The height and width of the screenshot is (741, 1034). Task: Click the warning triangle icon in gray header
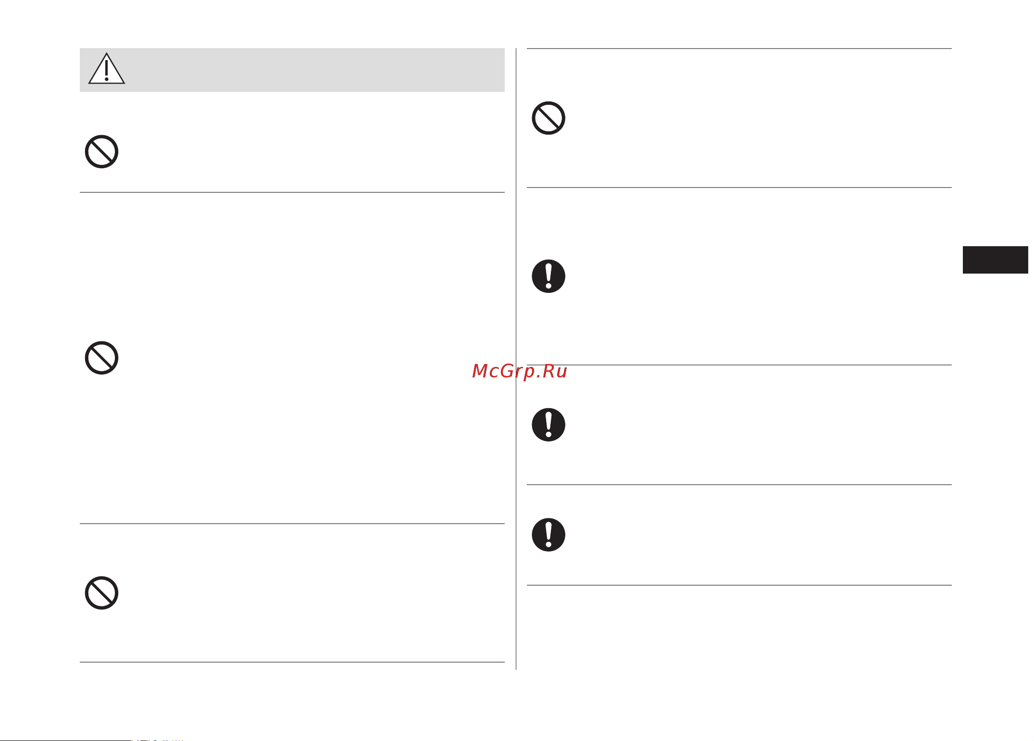tap(107, 69)
